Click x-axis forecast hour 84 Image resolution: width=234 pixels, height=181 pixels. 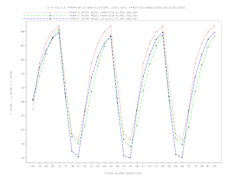click(215, 166)
